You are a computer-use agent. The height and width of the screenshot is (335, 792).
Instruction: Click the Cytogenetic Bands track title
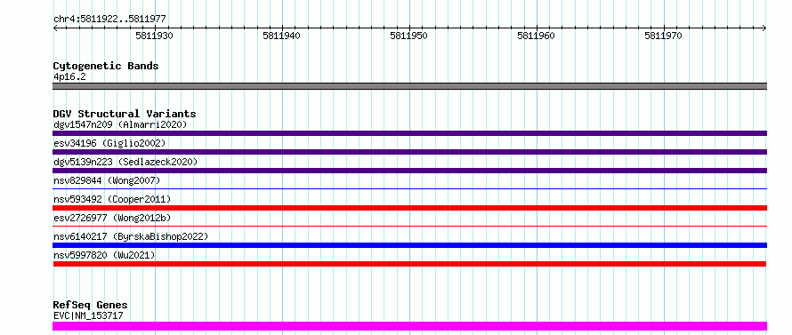point(106,66)
